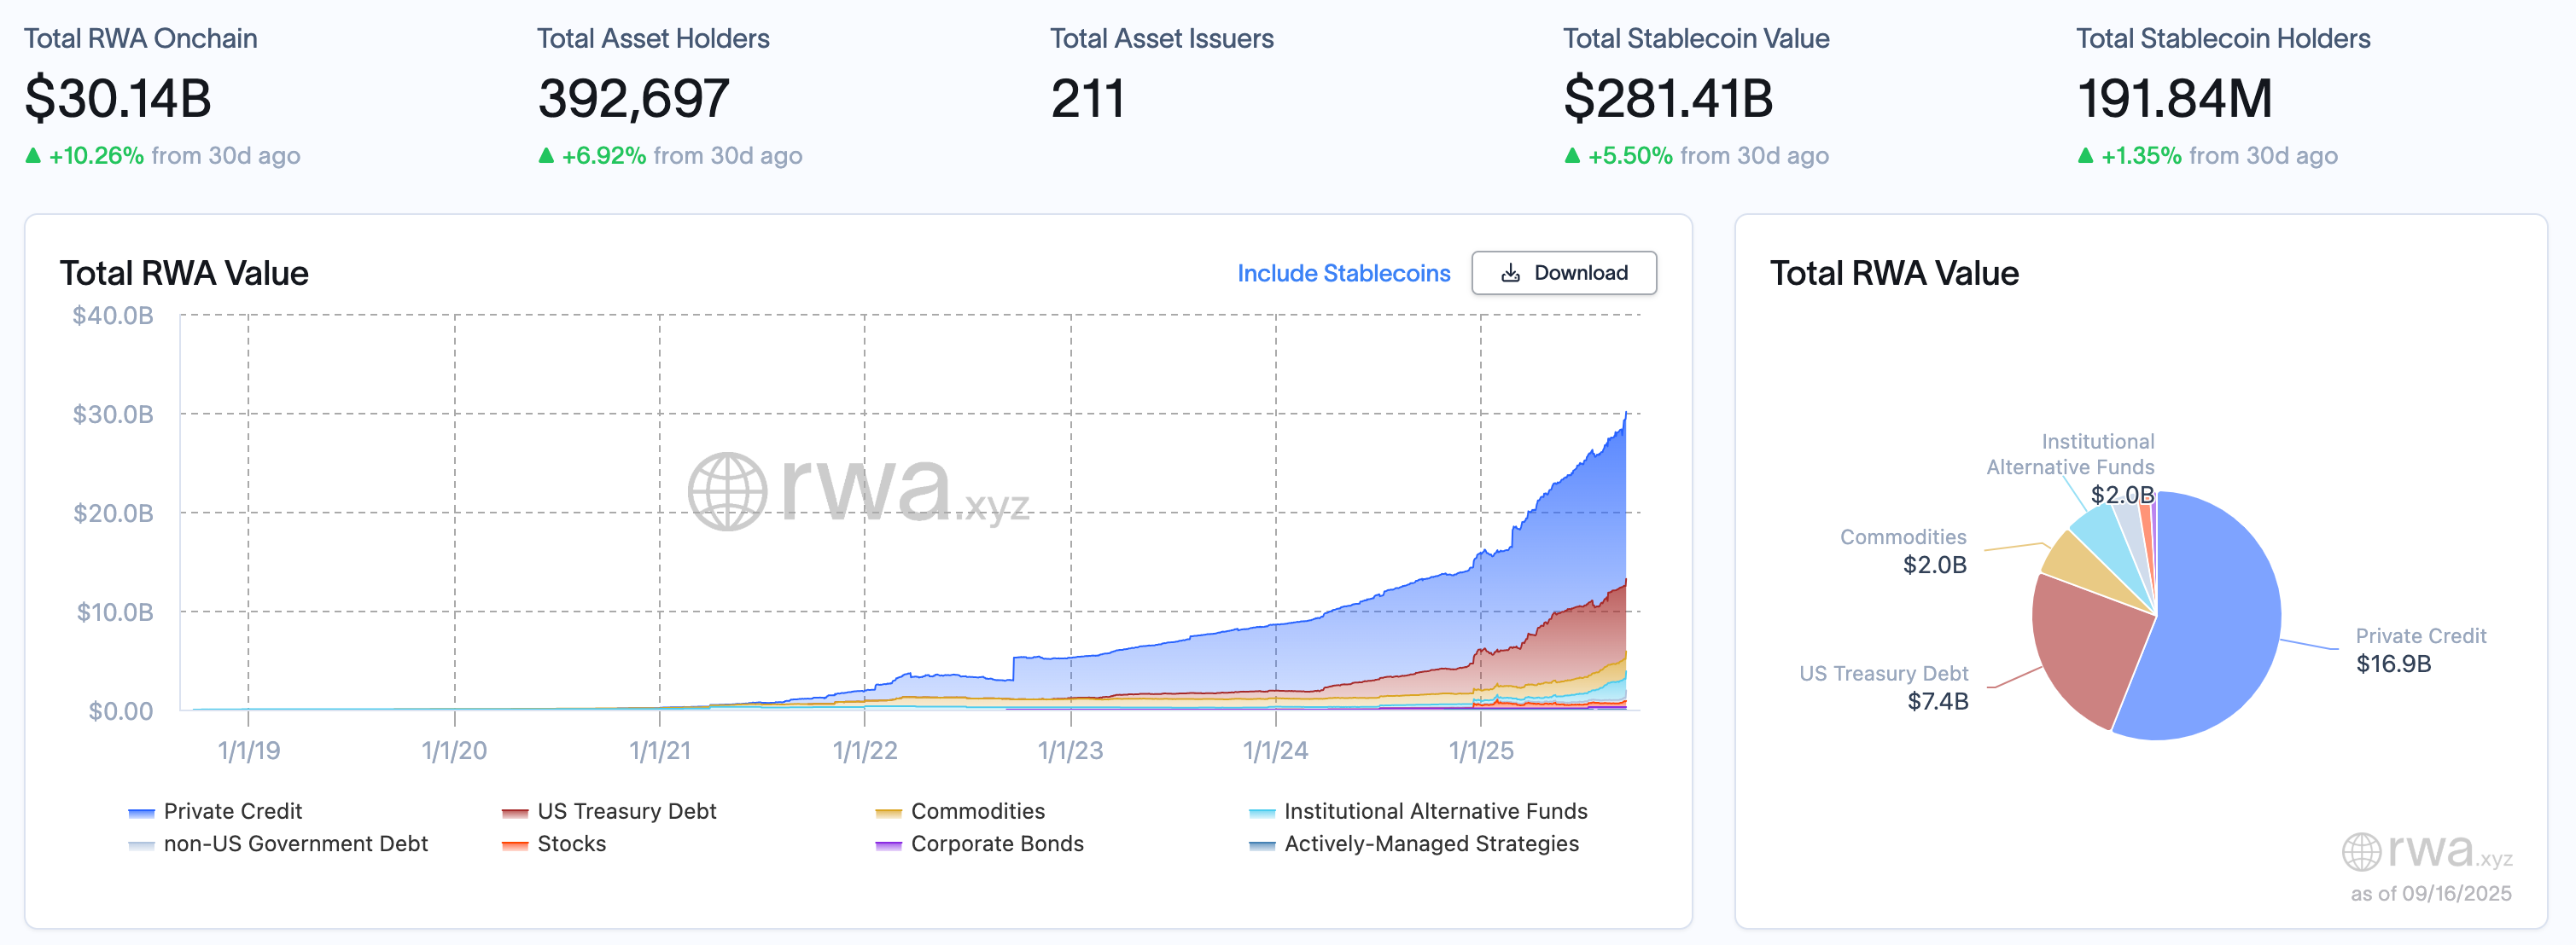Click the Institutional Alternative Funds legend marker

[x=1262, y=811]
